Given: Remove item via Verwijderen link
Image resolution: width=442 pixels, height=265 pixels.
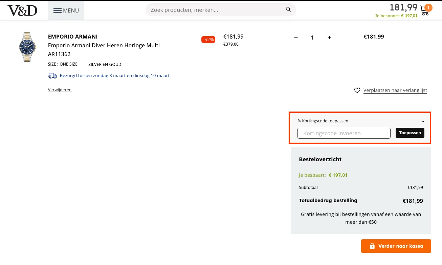Looking at the screenshot, I should click(x=60, y=90).
